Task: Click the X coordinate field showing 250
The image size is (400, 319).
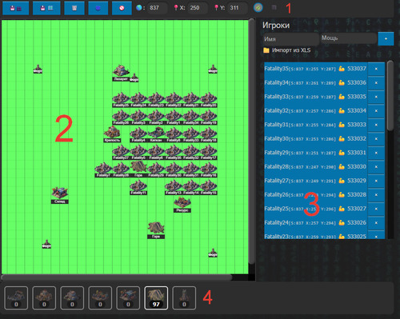Action: coord(198,8)
